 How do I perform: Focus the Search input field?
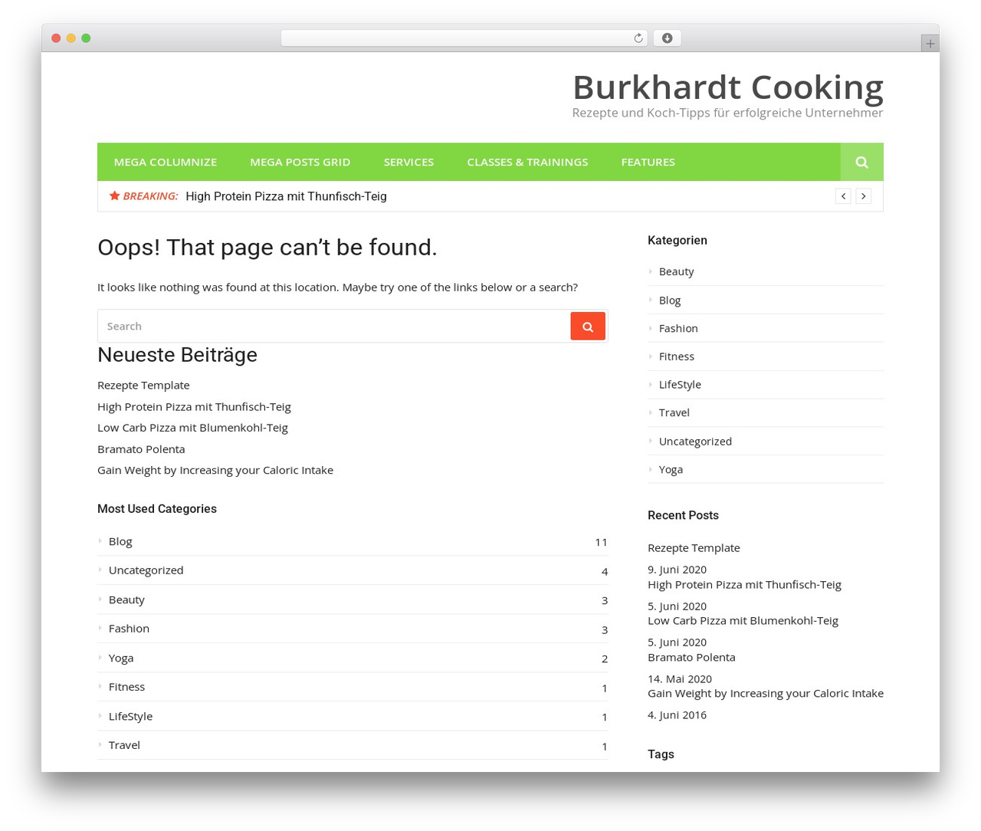(x=334, y=327)
